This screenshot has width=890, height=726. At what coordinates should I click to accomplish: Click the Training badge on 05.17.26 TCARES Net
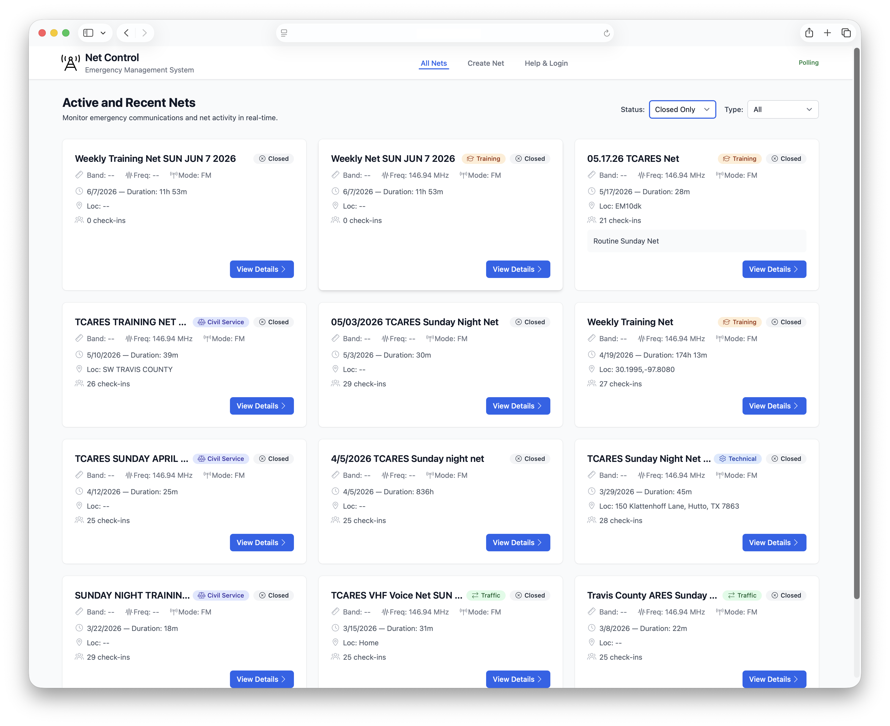[x=739, y=159]
